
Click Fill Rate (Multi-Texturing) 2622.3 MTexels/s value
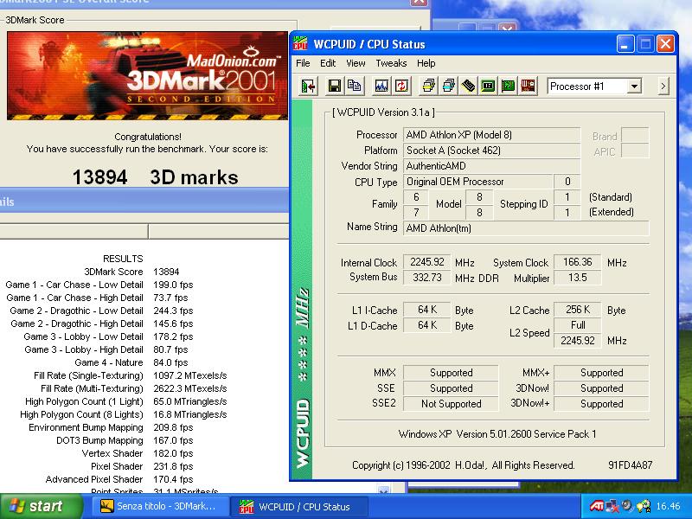point(189,388)
